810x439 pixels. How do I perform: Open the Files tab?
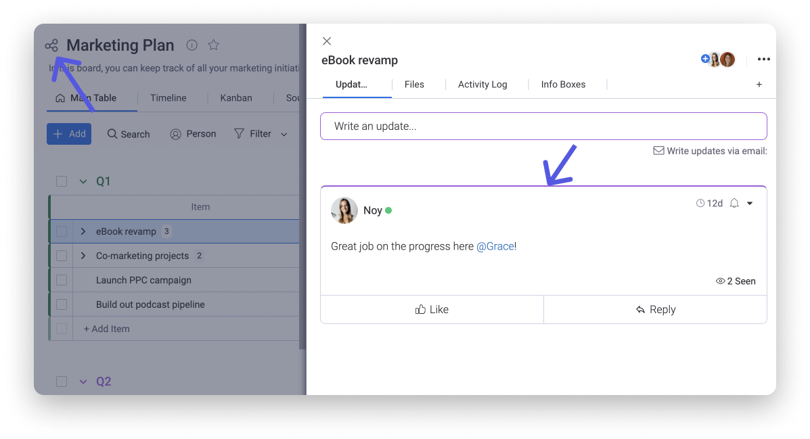pyautogui.click(x=414, y=84)
